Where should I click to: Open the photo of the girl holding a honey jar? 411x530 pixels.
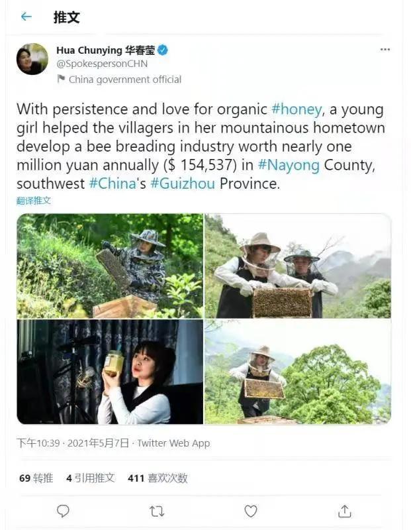pos(110,372)
